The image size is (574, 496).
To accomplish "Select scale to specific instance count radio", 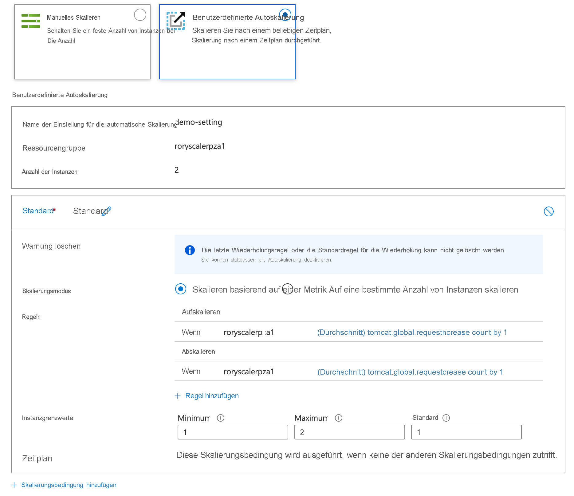I will pyautogui.click(x=288, y=289).
